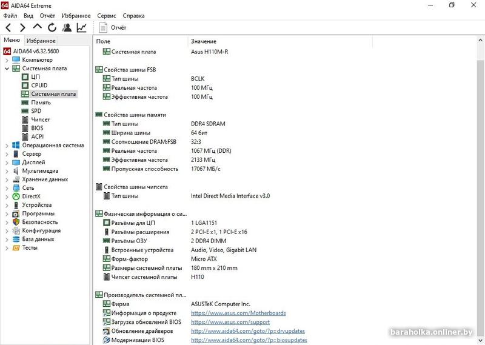Select the Asus H110M-R value
This screenshot has height=345, width=485.
pos(209,52)
